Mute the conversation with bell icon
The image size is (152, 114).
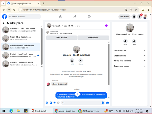click(x=125, y=41)
